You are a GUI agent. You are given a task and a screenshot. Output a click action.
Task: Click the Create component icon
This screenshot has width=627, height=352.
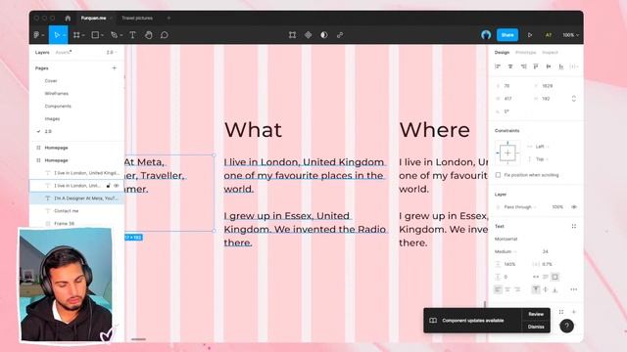pos(308,35)
